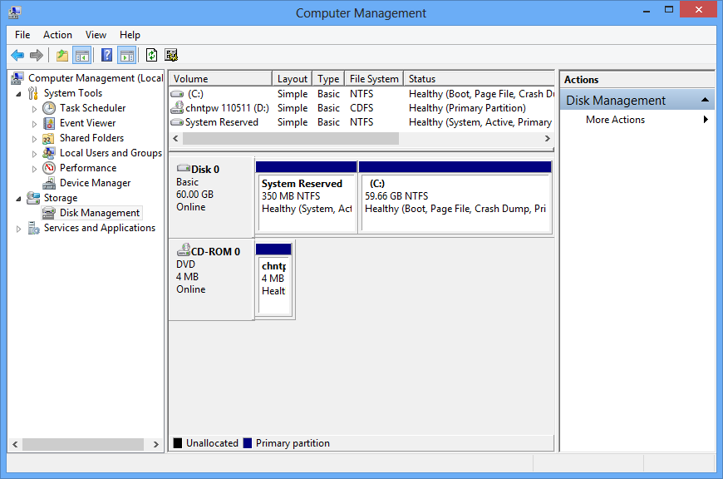Screen dimensions: 723x479
Task: Collapse the Disk Management actions header arrow
Action: [x=705, y=100]
